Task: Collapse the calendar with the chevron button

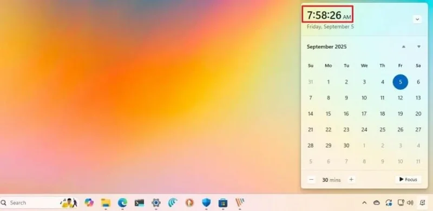Action: (x=417, y=19)
